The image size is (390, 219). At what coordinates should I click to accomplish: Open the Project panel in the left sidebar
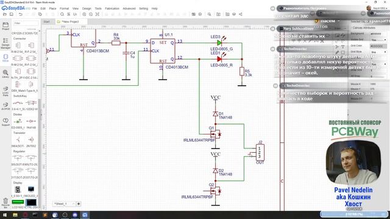click(5, 26)
